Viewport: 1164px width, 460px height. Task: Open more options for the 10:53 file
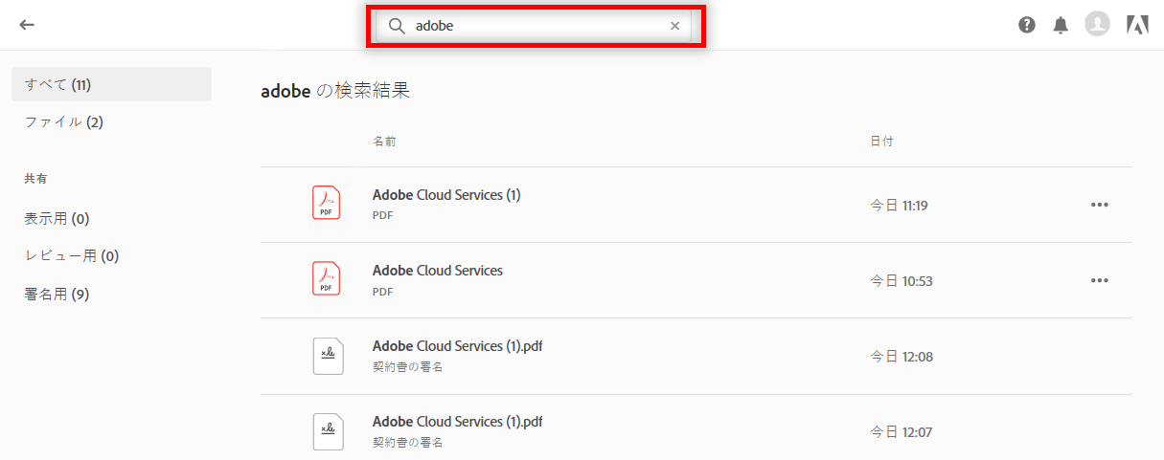coord(1099,280)
